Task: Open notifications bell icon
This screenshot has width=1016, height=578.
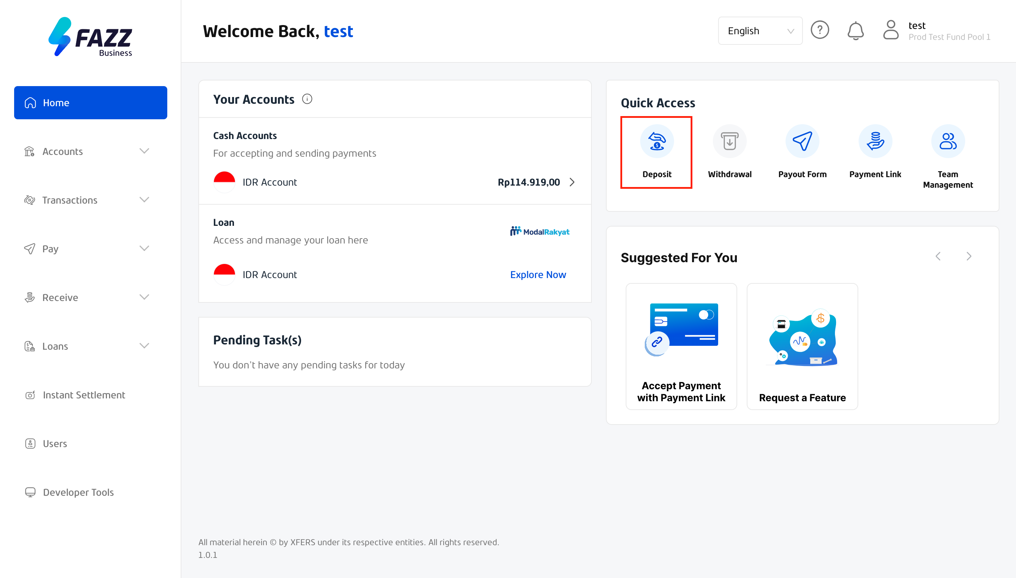Action: [855, 31]
